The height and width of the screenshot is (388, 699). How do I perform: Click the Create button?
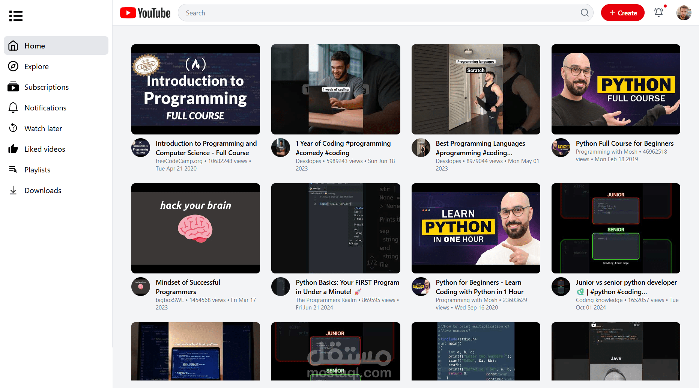pyautogui.click(x=622, y=13)
